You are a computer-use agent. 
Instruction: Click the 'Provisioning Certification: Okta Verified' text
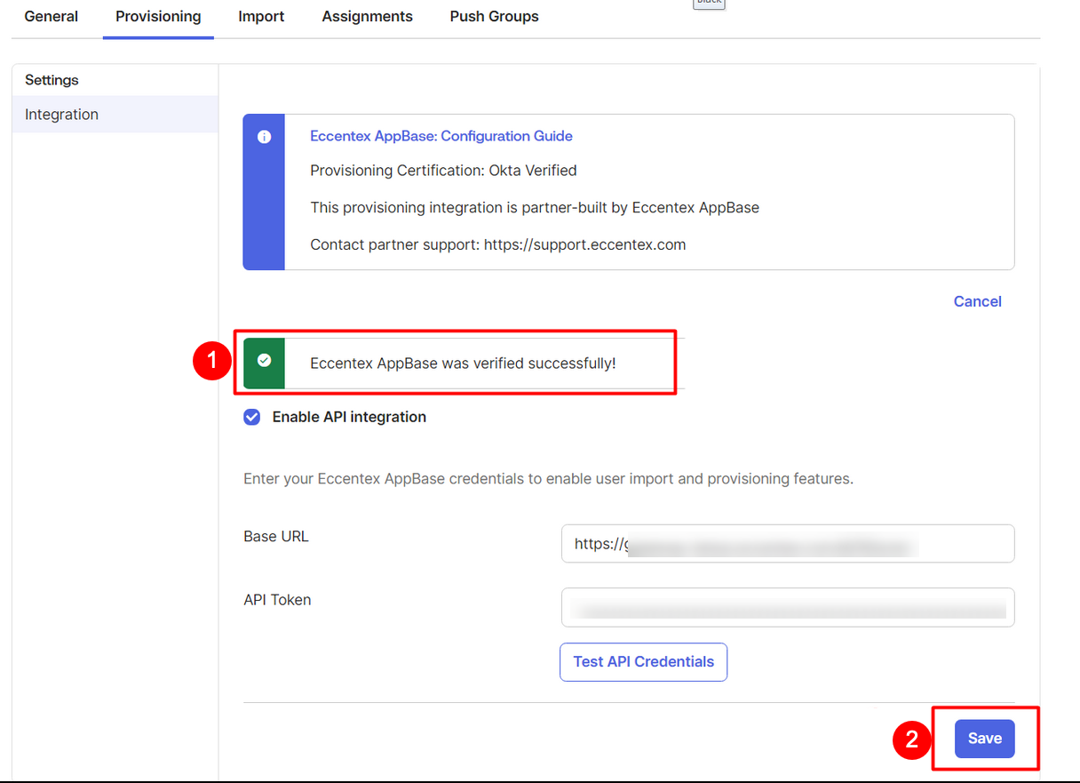click(443, 171)
